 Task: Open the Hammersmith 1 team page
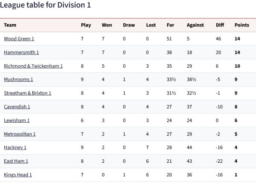[x=21, y=52]
